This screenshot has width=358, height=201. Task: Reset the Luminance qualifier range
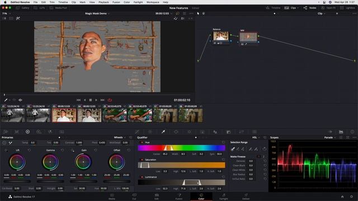(223, 177)
